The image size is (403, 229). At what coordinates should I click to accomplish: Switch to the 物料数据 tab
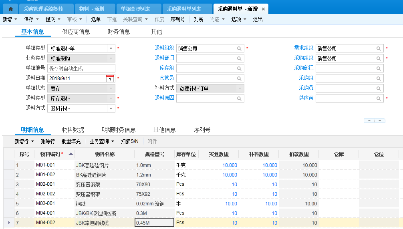coord(73,130)
